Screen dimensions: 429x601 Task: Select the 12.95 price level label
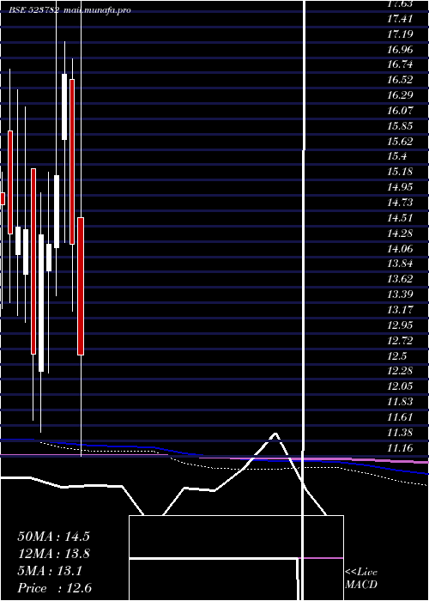(400, 325)
